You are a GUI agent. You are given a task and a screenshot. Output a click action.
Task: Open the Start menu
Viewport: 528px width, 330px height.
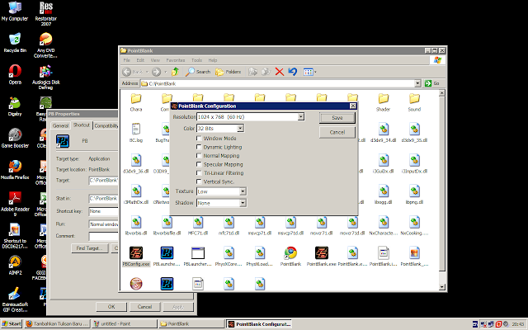pos(11,323)
